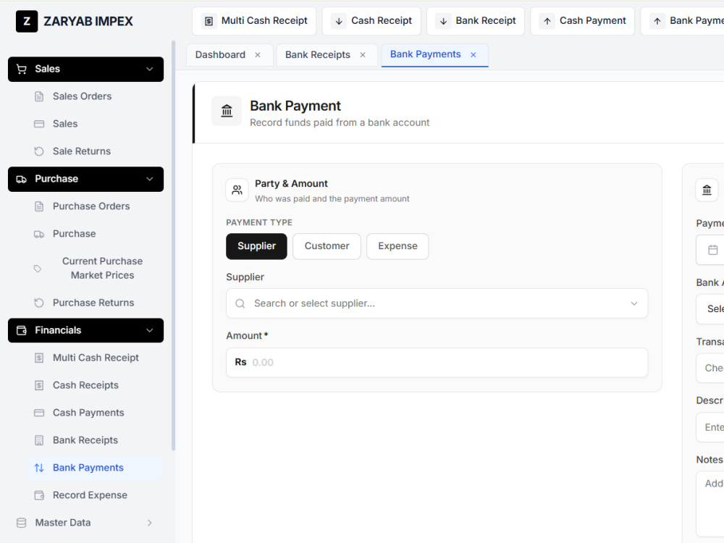Open Current Purchase Market Prices
The image size is (724, 543).
point(95,269)
